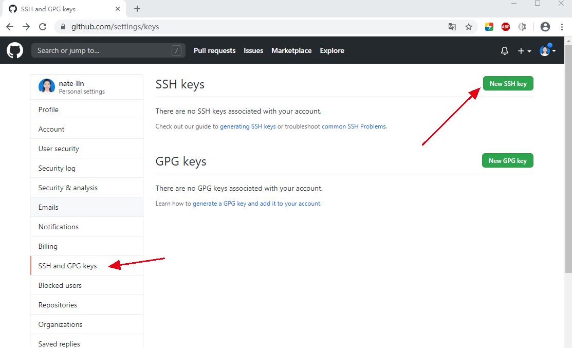This screenshot has height=348, width=572.
Task: Expand the plus create-new dropdown
Action: click(x=524, y=50)
